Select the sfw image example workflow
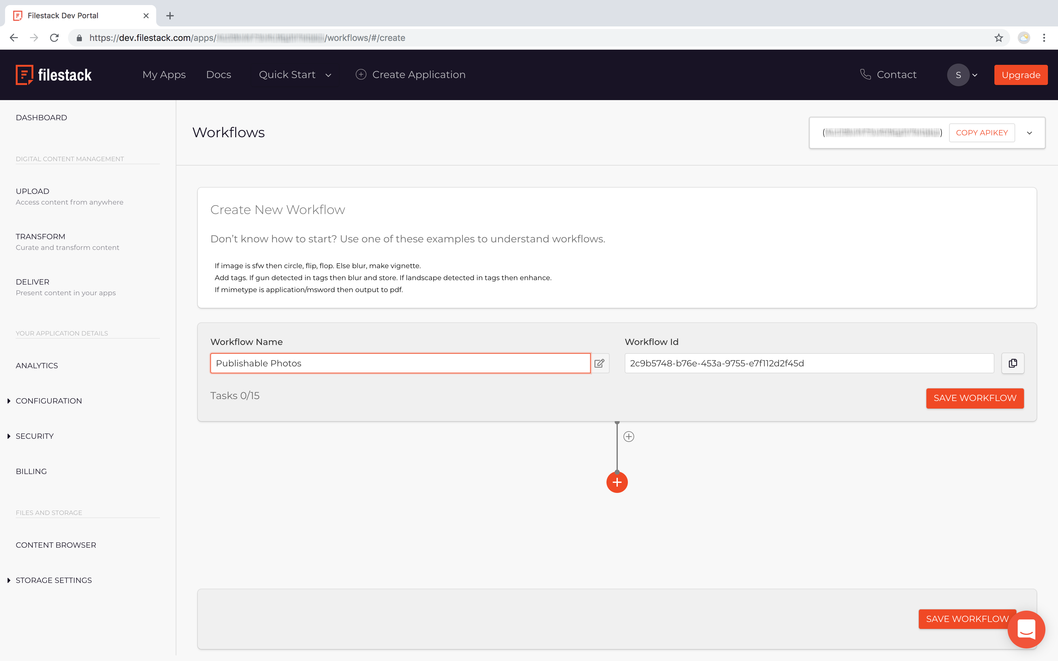The height and width of the screenshot is (661, 1058). [317, 266]
